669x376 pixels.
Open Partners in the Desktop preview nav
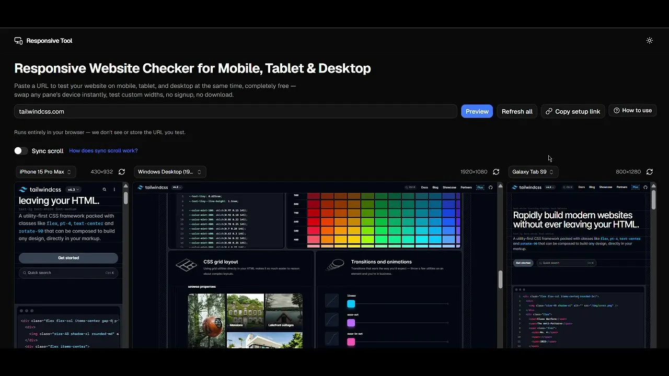(x=466, y=187)
